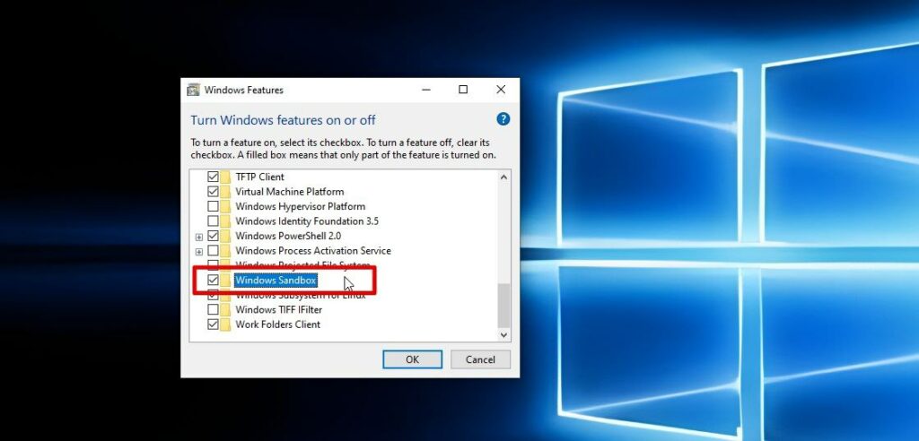Close the Windows Features dialog

tap(501, 90)
